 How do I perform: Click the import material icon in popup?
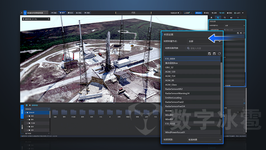coord(209,54)
